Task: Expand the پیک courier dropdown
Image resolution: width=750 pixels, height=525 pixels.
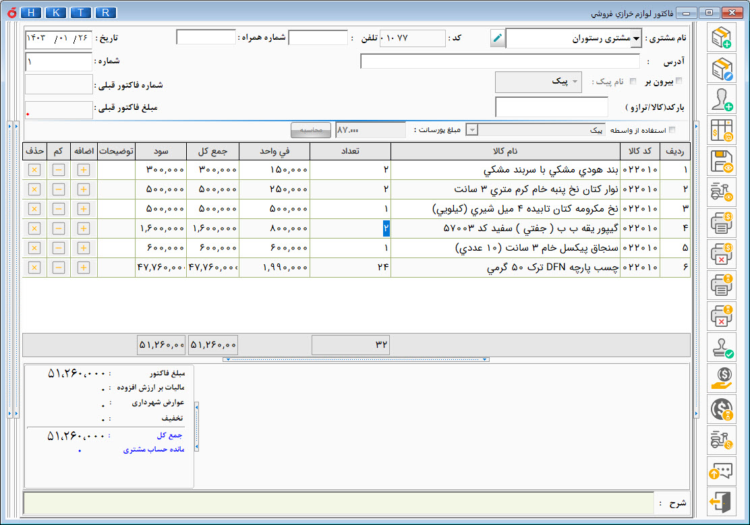Action: (x=575, y=82)
